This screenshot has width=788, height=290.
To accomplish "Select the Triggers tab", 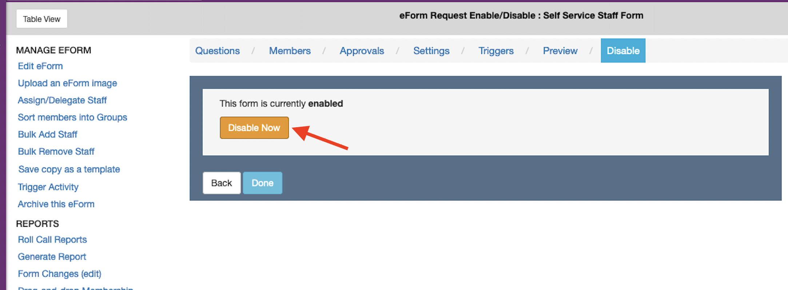I will (496, 51).
